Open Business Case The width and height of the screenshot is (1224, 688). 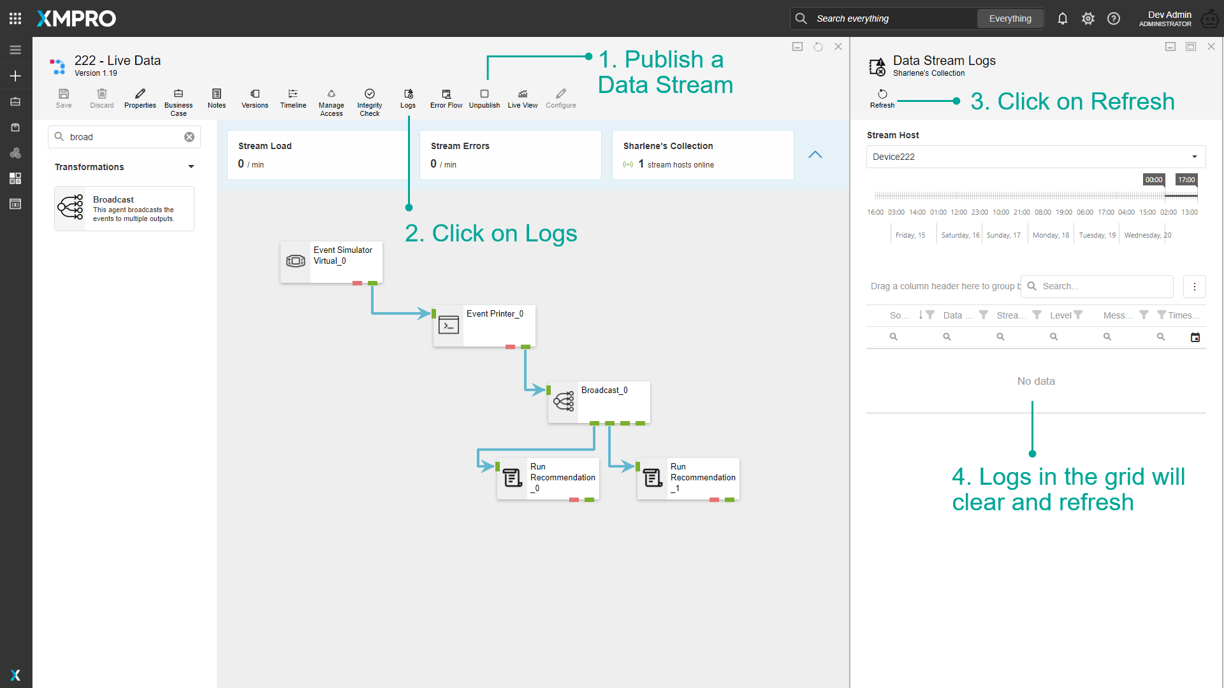[x=178, y=102]
